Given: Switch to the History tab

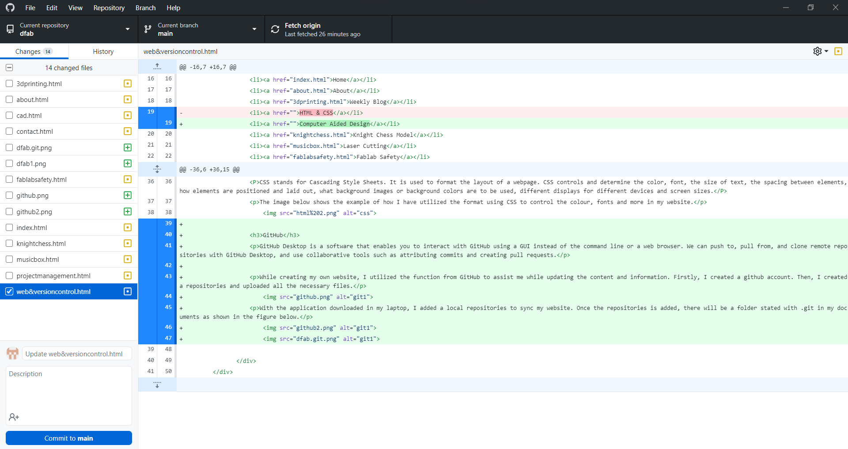Looking at the screenshot, I should (x=103, y=51).
